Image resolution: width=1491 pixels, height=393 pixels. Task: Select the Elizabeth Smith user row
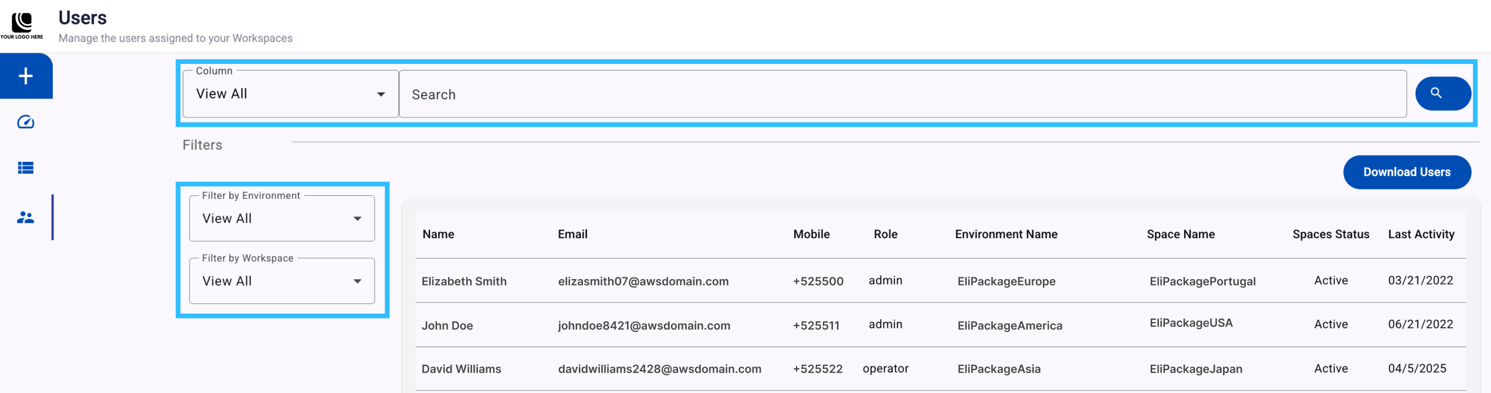941,281
